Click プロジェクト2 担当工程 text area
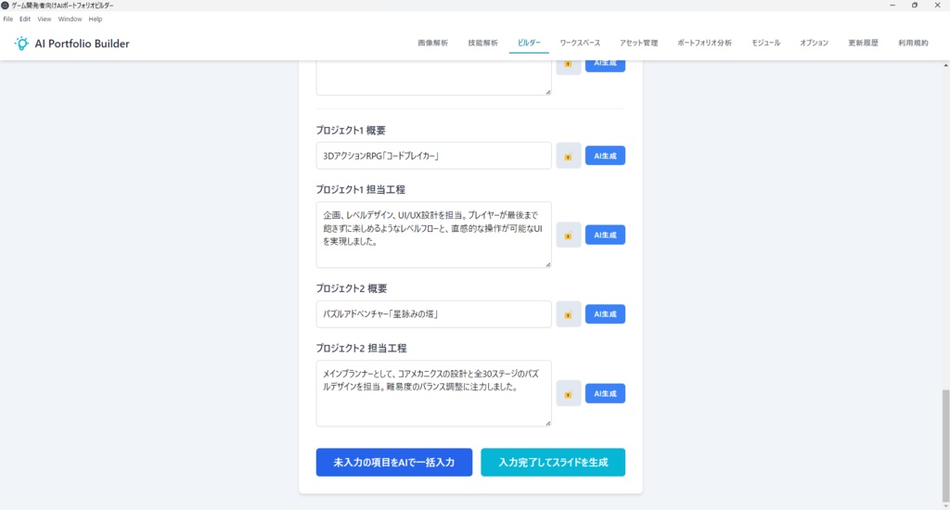Viewport: 950px width, 510px height. 434,394
